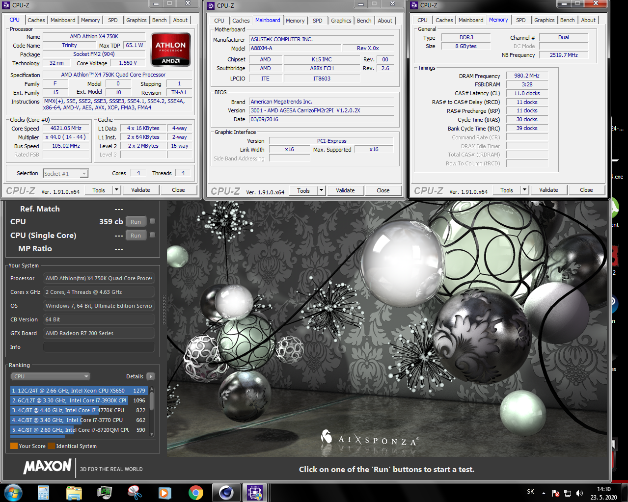Switch to CPU-Z via its taskbar icon
This screenshot has width=628, height=502.
pos(255,492)
